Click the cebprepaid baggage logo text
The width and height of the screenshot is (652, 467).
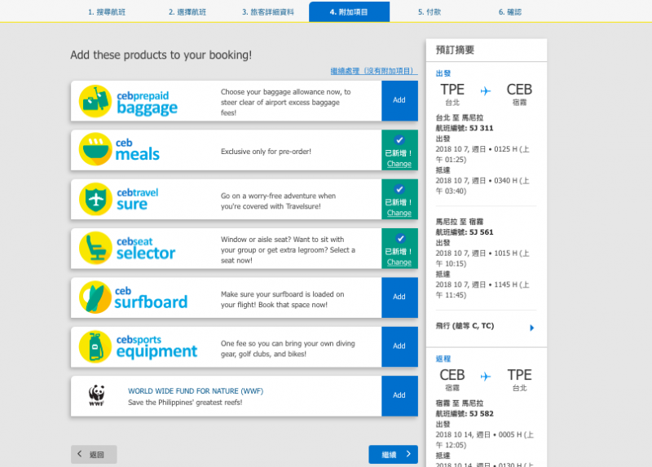point(147,103)
